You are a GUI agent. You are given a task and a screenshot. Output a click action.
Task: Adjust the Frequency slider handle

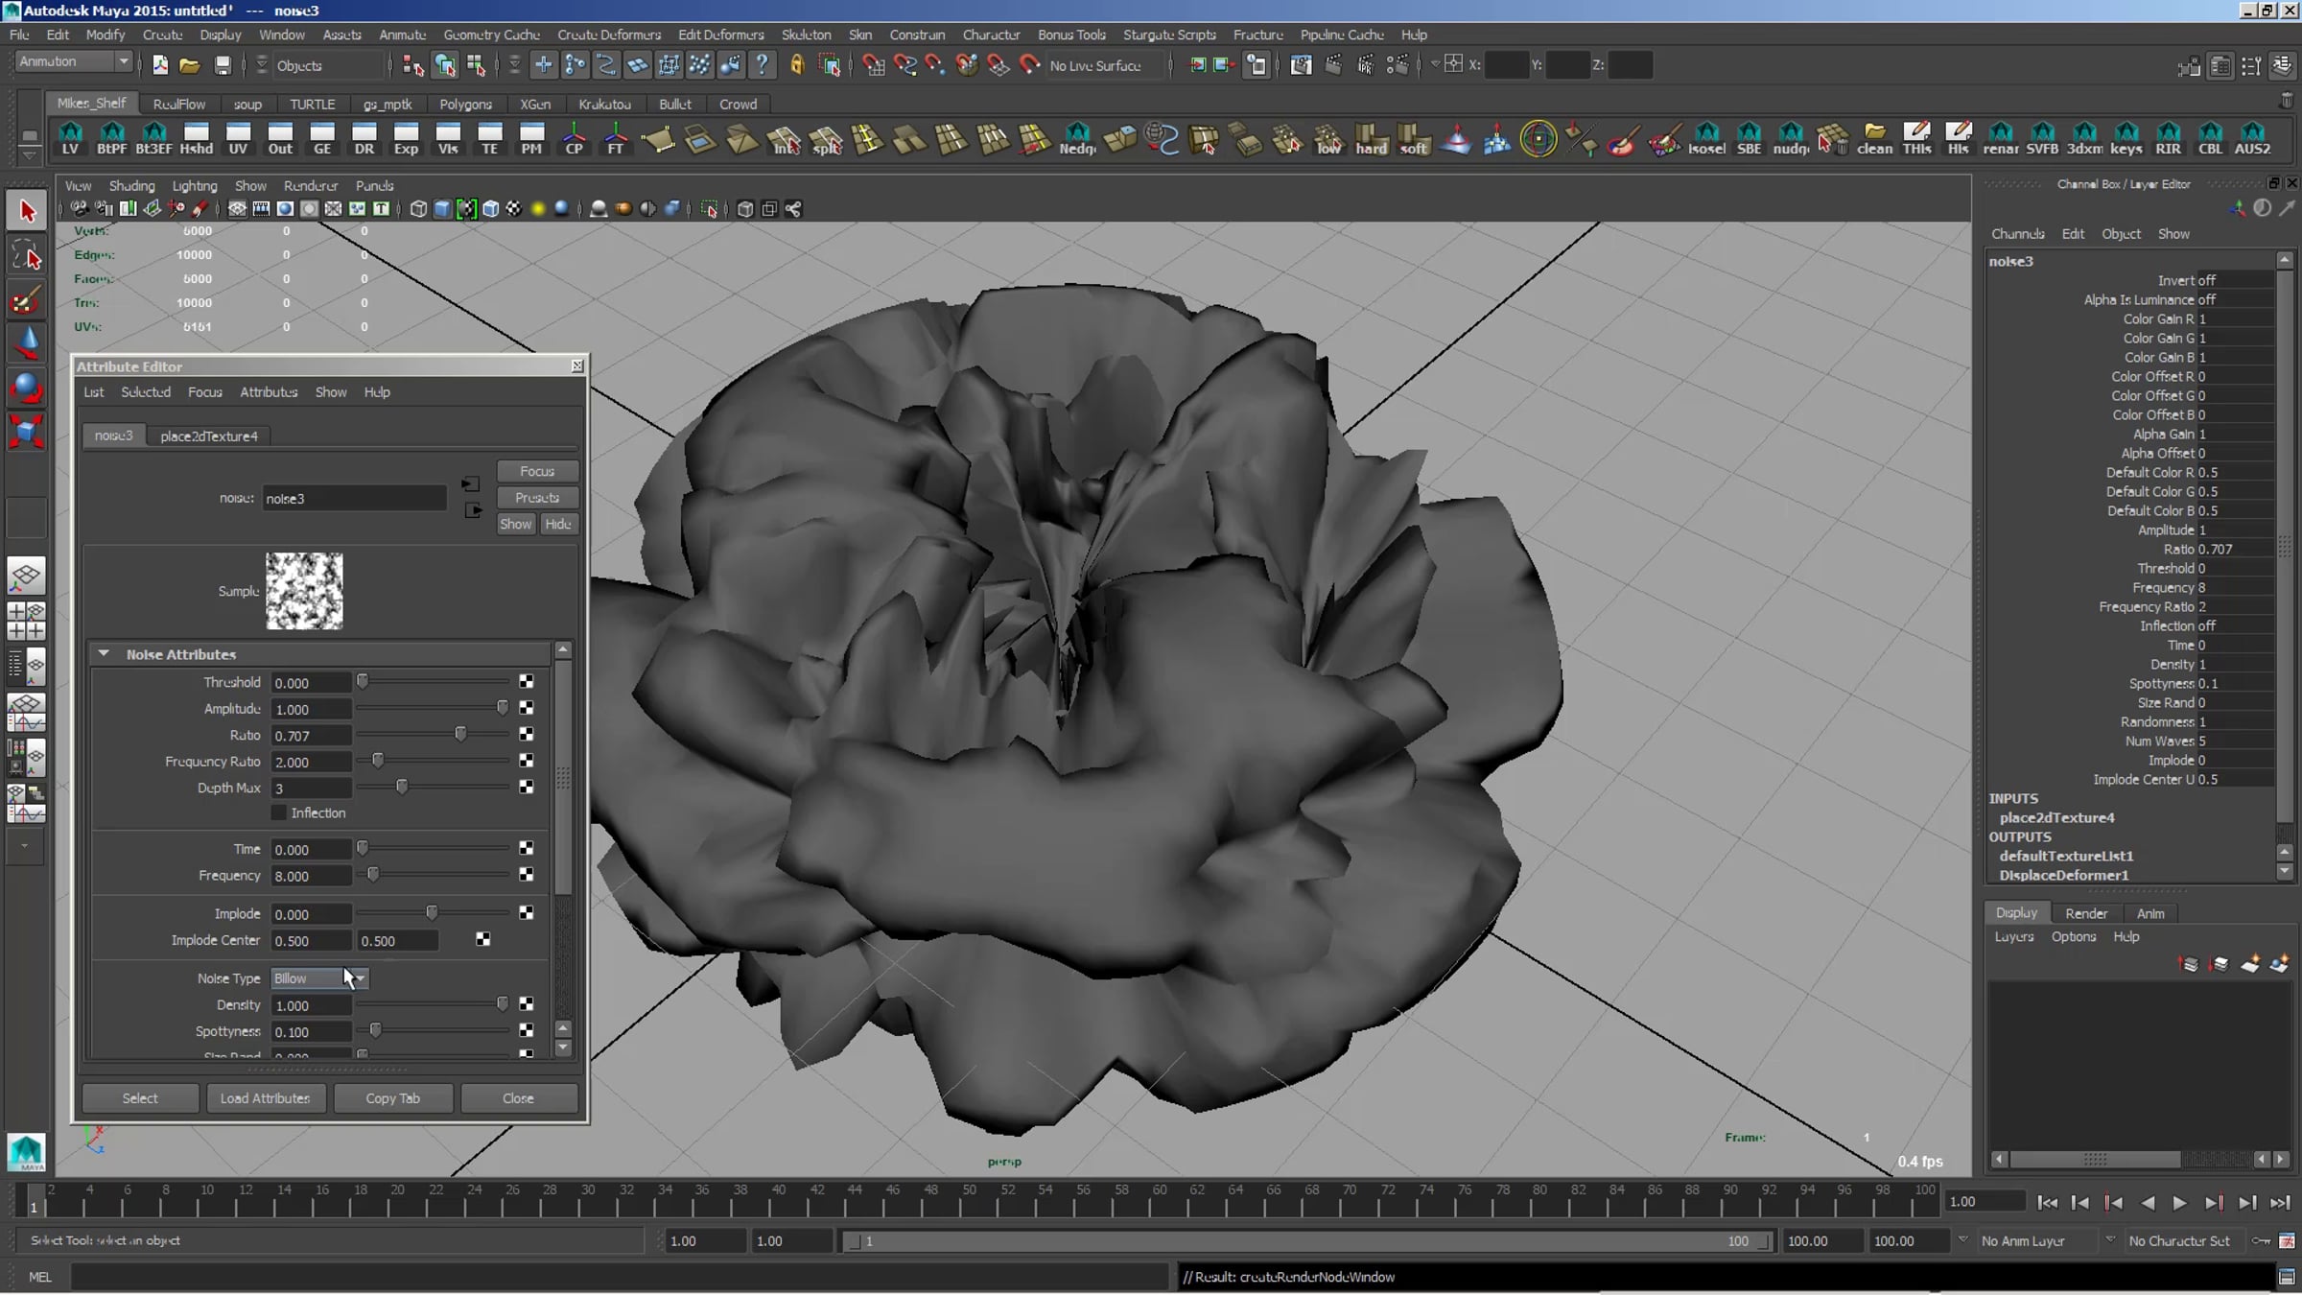(373, 875)
